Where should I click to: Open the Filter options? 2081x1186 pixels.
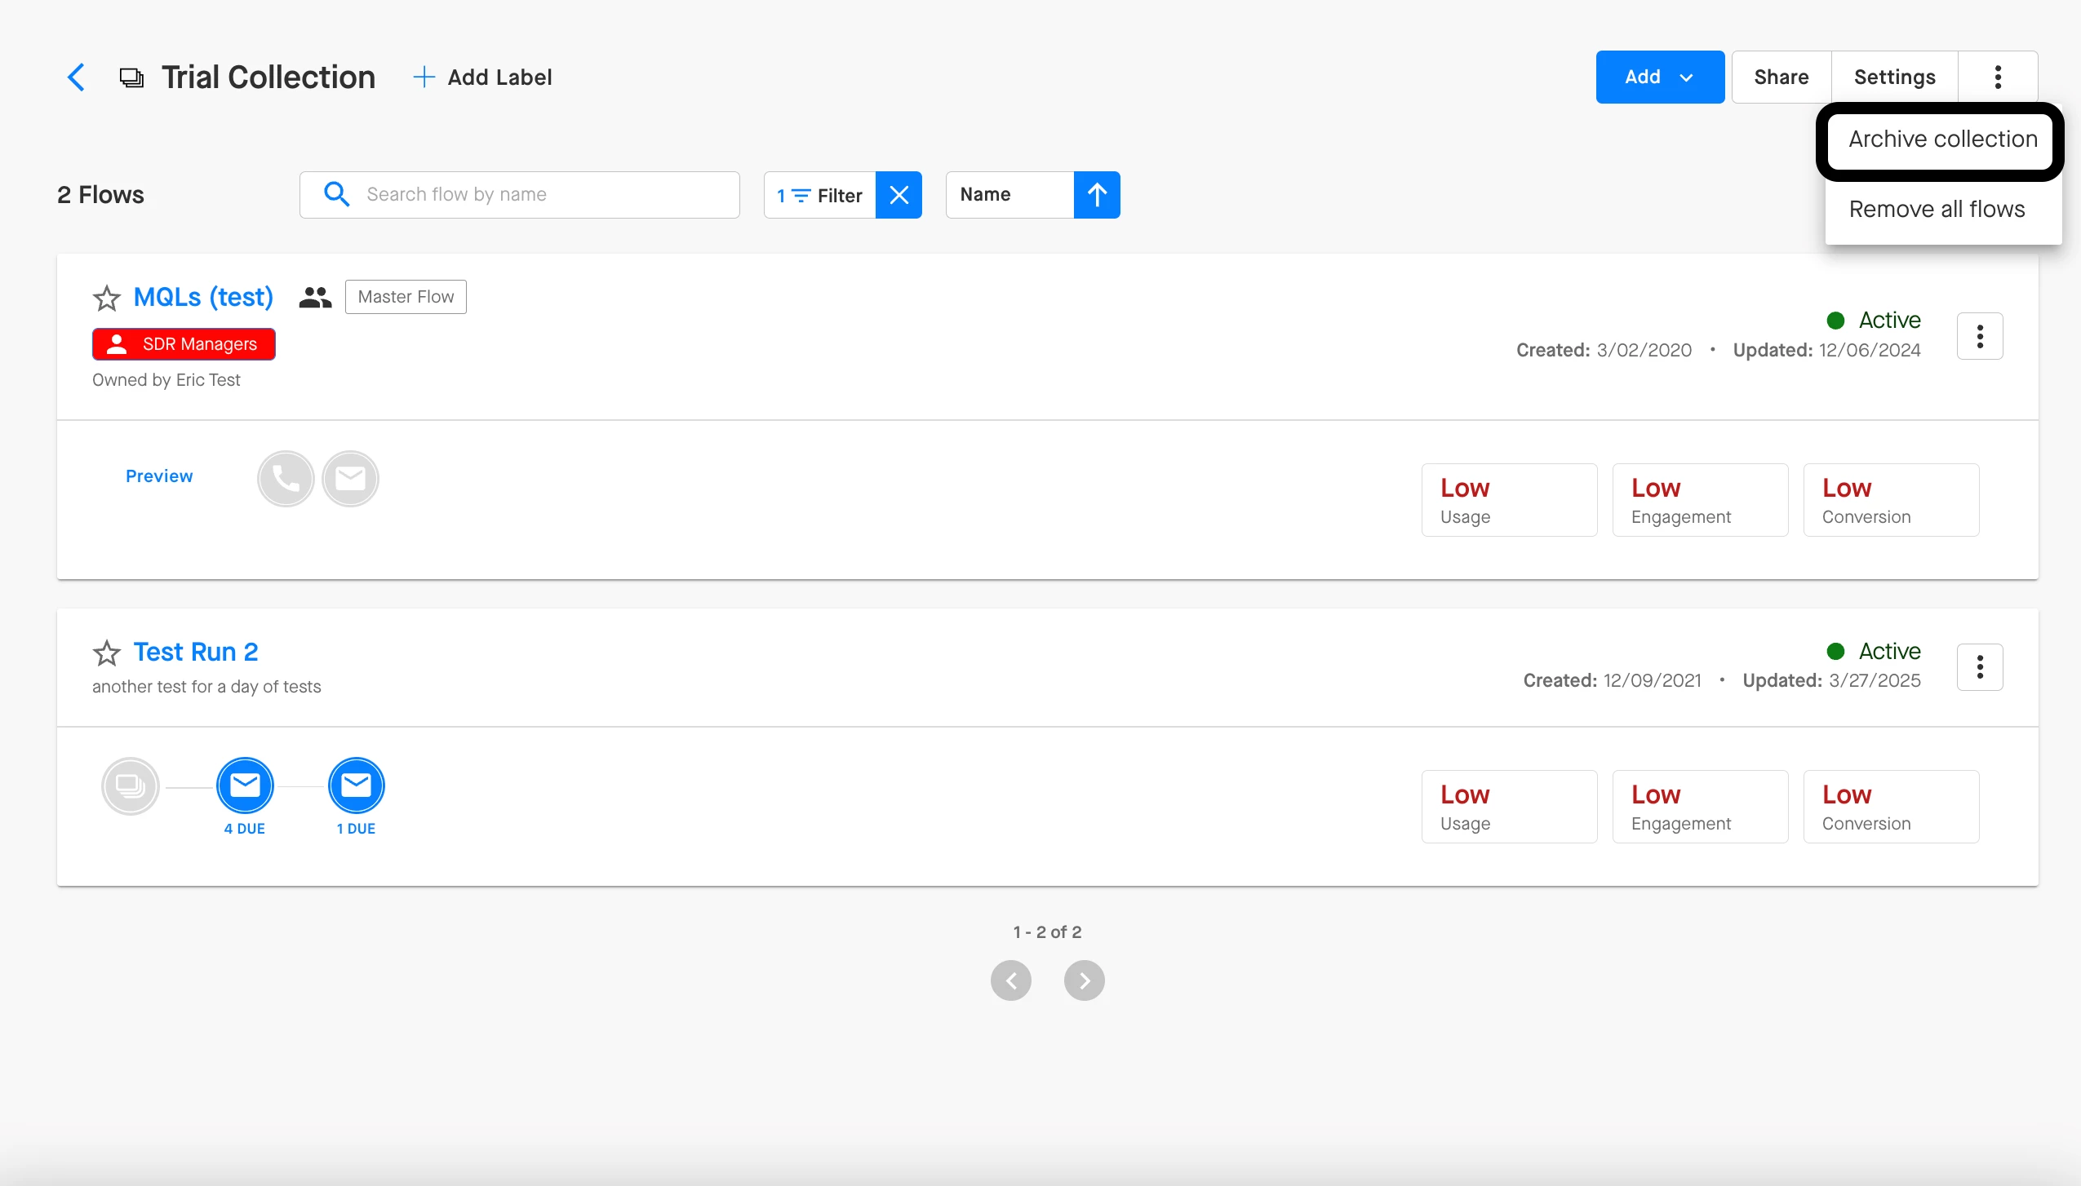coord(820,195)
